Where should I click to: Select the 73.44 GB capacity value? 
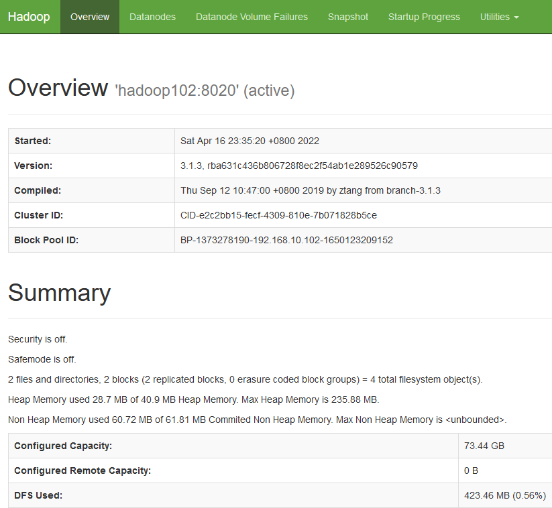(484, 446)
